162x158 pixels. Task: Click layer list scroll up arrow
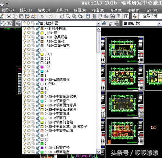(x=98, y=29)
